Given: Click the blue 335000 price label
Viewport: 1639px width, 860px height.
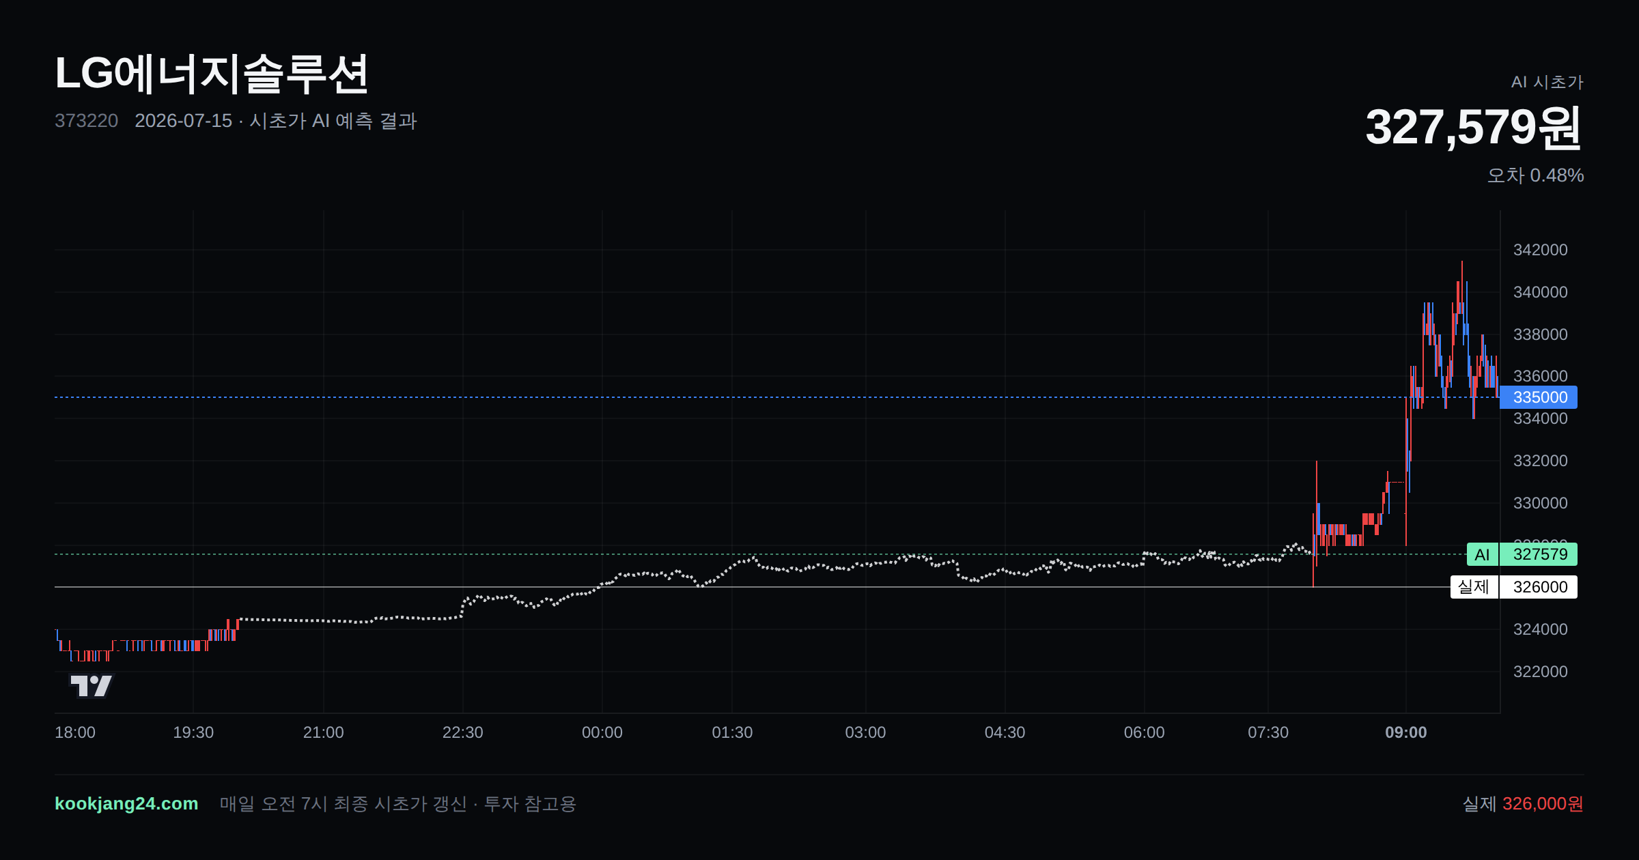Looking at the screenshot, I should point(1539,397).
